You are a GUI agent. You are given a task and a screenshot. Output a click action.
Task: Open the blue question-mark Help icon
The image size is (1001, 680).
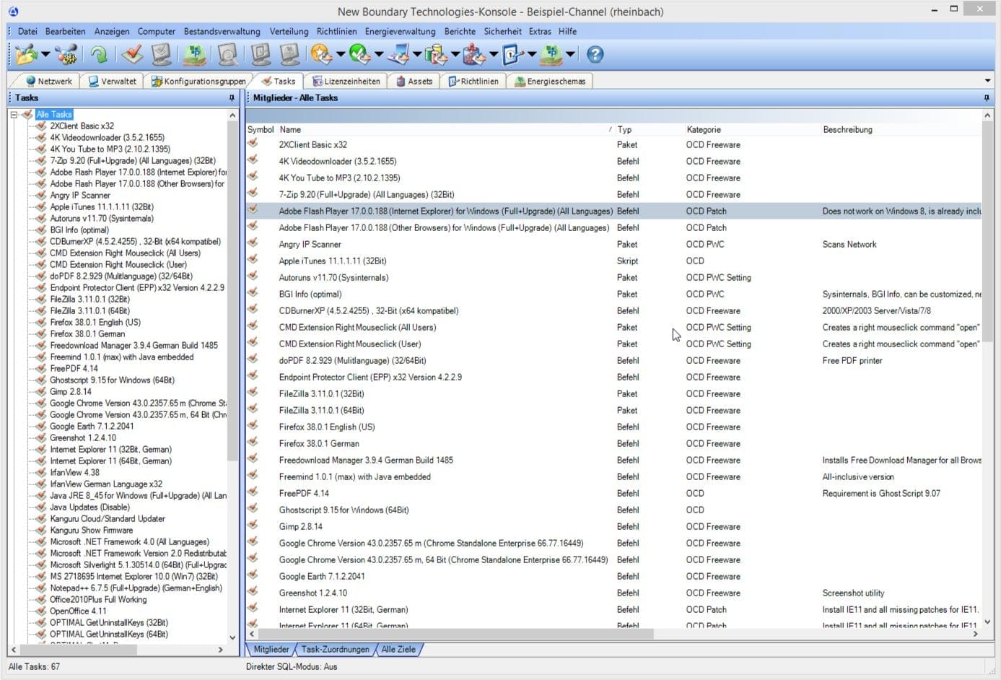593,54
